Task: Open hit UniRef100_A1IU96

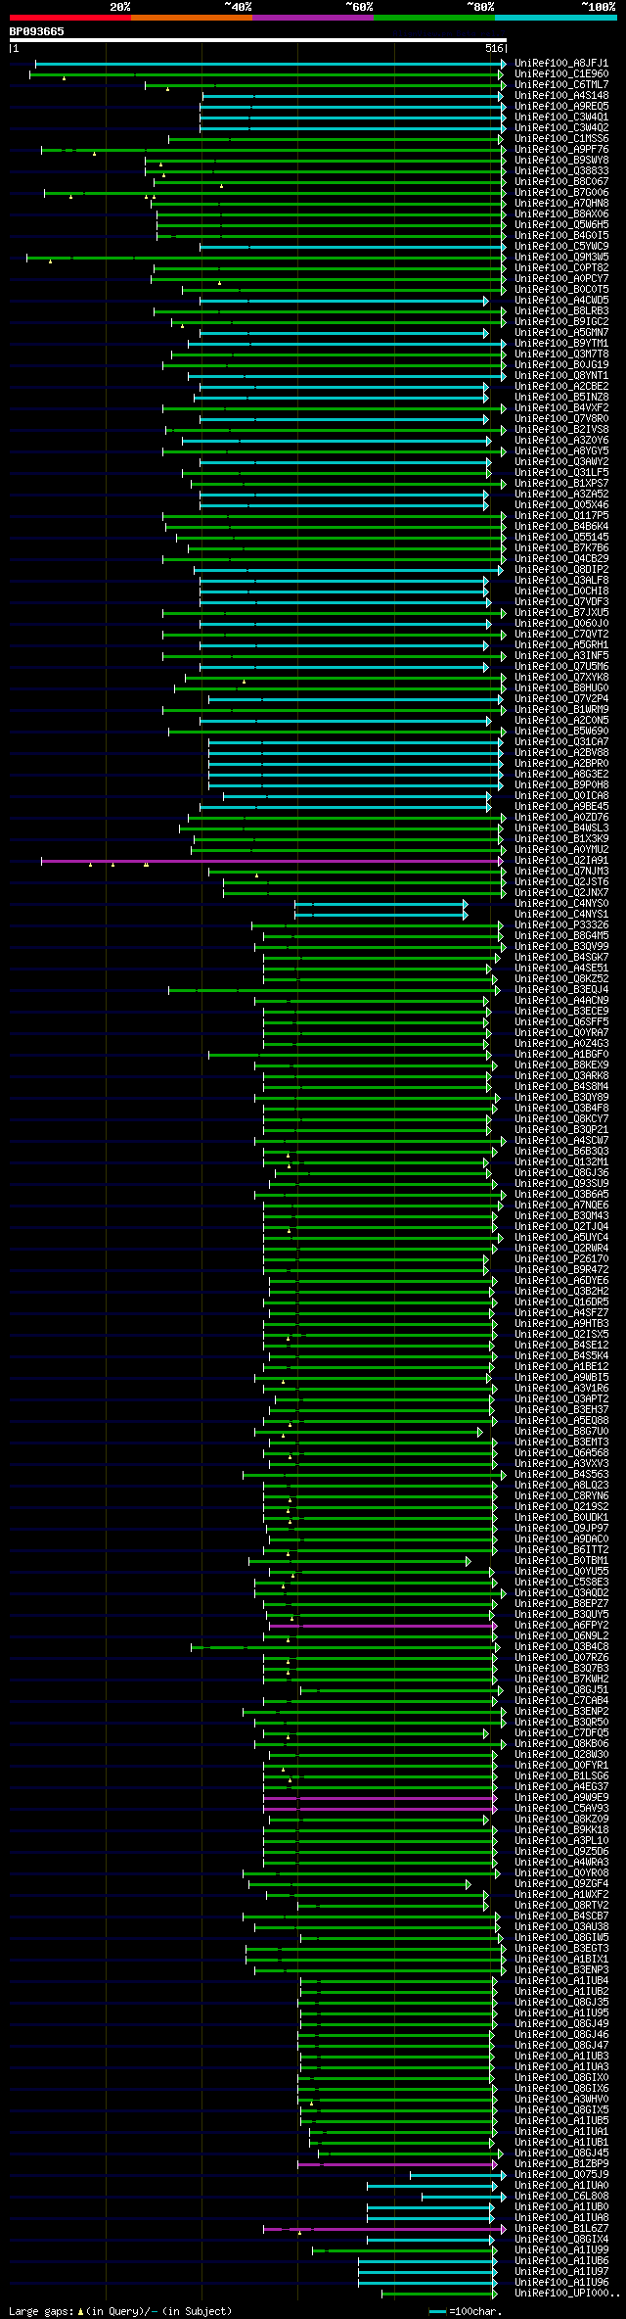Action: [561, 2282]
